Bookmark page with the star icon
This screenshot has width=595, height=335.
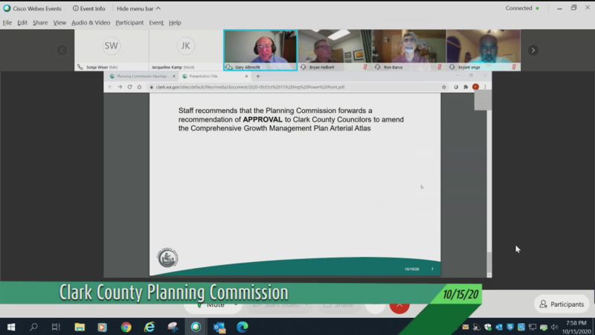[444, 87]
